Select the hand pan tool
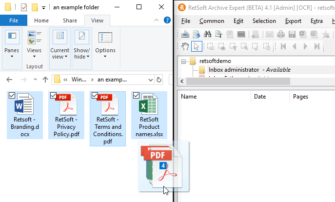 point(185,46)
